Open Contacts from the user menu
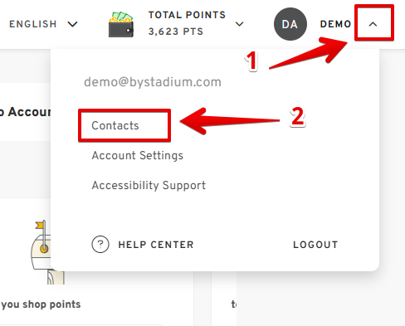Viewport: 405px width, 326px height. (x=115, y=125)
